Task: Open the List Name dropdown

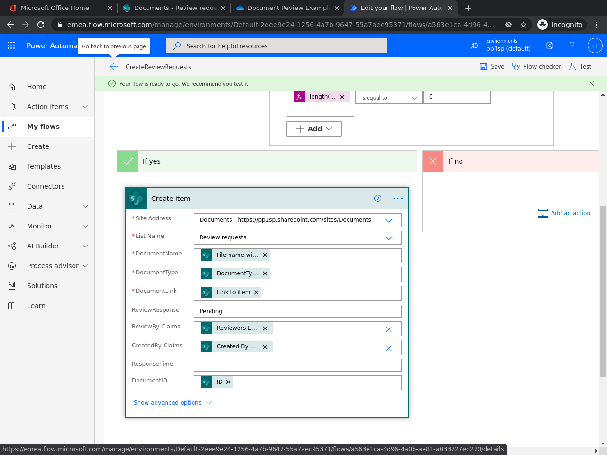Action: (389, 238)
